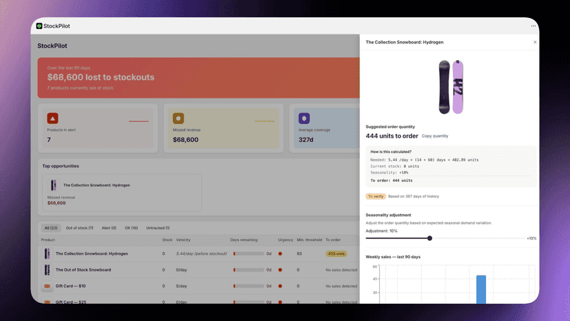
Task: Click the Out of Stock Snowboard row thumbnail
Action: click(47, 270)
